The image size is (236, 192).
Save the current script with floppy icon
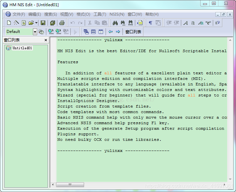pyautogui.click(x=43, y=23)
